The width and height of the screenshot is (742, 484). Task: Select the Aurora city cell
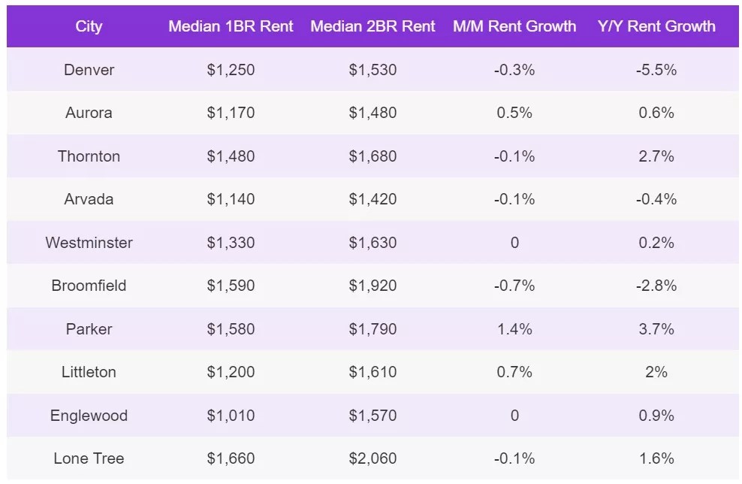point(89,113)
